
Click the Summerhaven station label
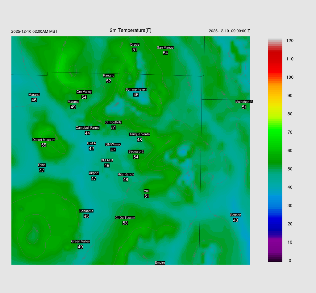[136, 89]
